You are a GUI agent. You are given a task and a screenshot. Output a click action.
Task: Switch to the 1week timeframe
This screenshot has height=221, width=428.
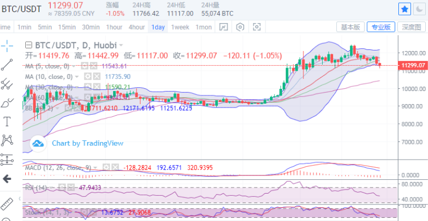(x=180, y=27)
